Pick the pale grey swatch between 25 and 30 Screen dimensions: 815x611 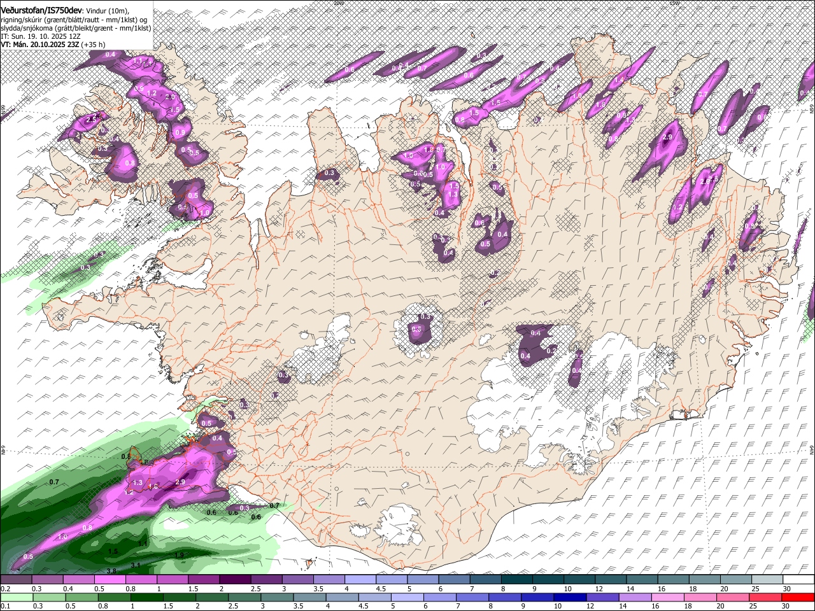click(767, 580)
